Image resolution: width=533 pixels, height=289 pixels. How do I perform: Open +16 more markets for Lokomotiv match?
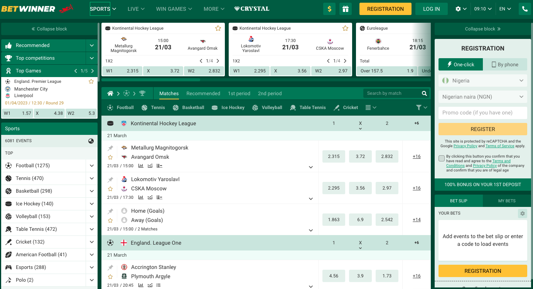pyautogui.click(x=417, y=188)
